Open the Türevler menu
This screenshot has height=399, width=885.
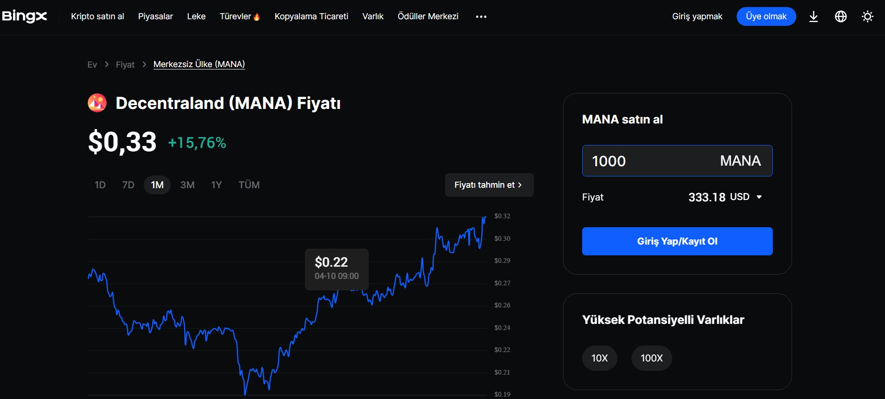[235, 16]
